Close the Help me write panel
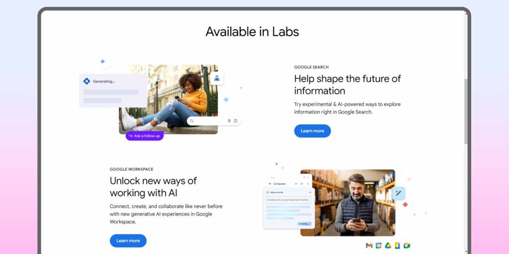The height and width of the screenshot is (254, 509). [310, 192]
